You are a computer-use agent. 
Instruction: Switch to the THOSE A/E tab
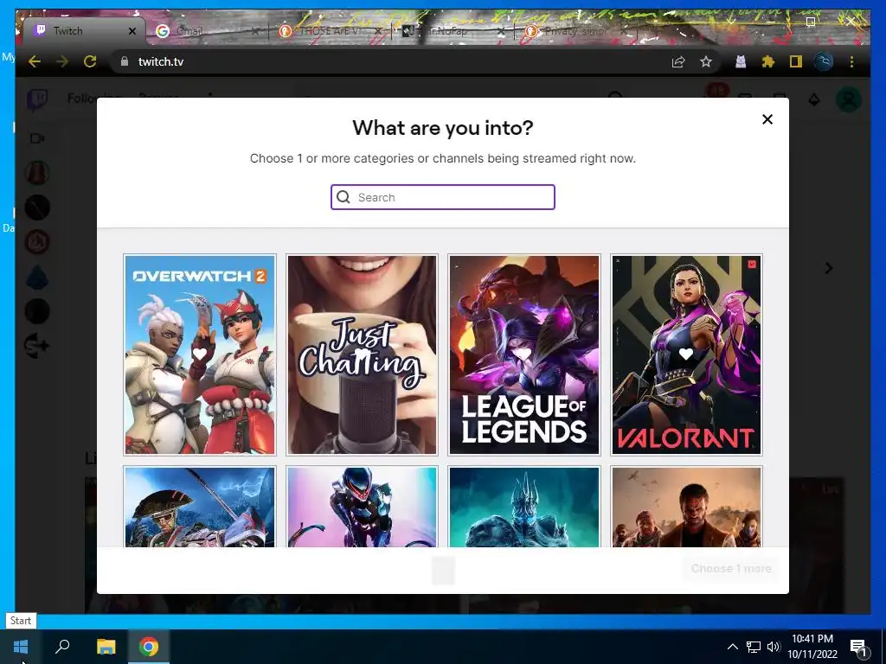click(x=331, y=31)
